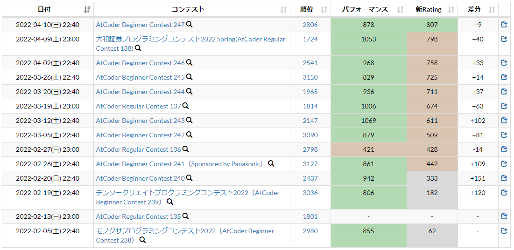The width and height of the screenshot is (514, 250).
Task: Open AtCoder Regular Contest 135 link
Action: point(138,216)
